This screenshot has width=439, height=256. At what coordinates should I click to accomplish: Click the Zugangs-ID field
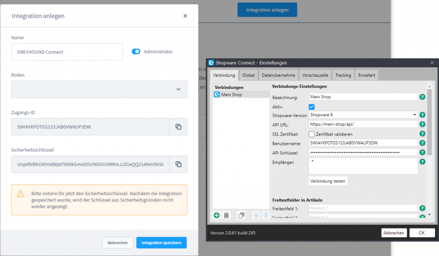90,127
